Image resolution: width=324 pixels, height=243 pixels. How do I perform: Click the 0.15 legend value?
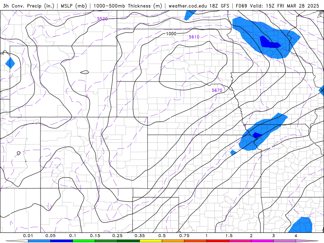tap(95, 236)
